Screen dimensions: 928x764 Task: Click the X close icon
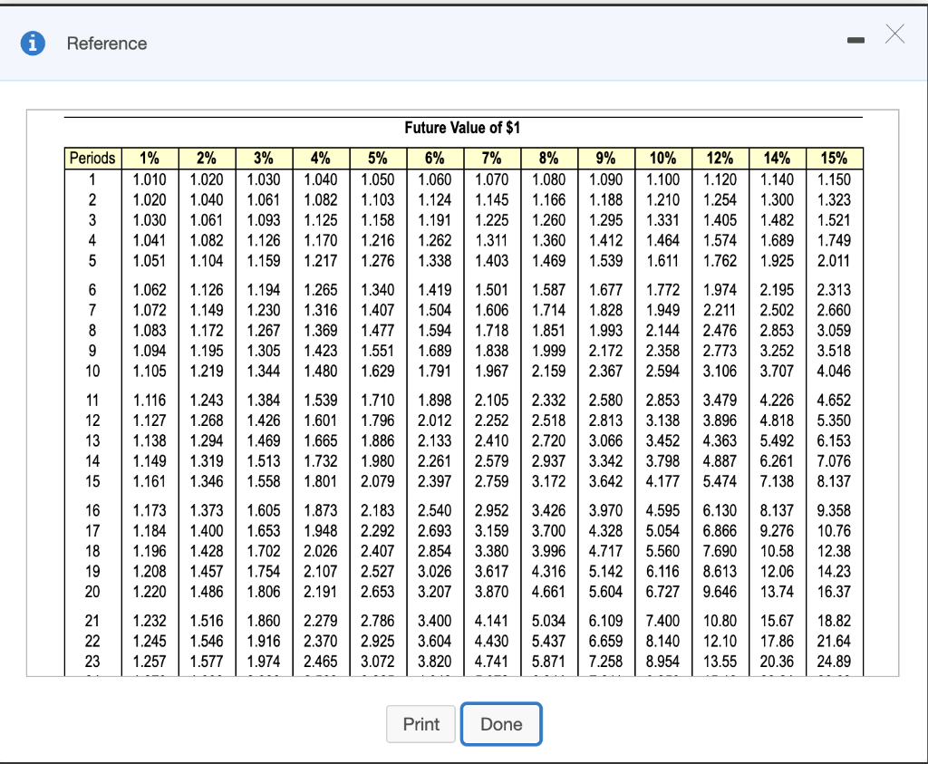pyautogui.click(x=895, y=34)
